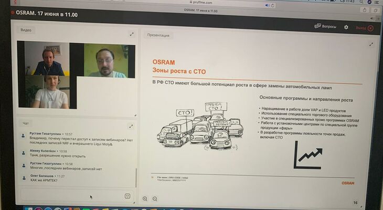383x210 pixels.
Task: Click Alexey Kutenkov avatar icon
Action: pos(24,153)
